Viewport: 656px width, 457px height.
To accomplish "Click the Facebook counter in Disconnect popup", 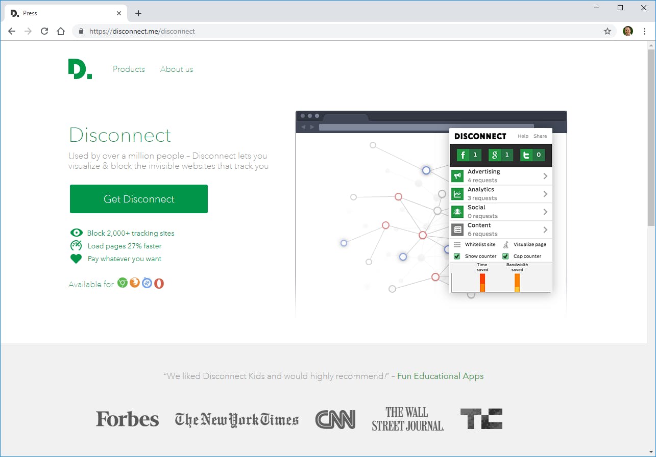I will 469,155.
